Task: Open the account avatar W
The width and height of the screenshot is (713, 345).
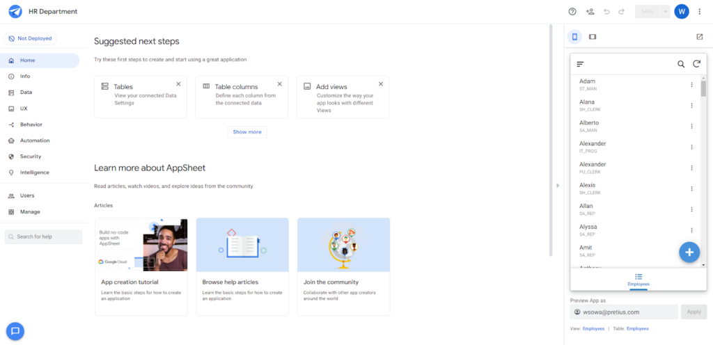Action: 682,11
